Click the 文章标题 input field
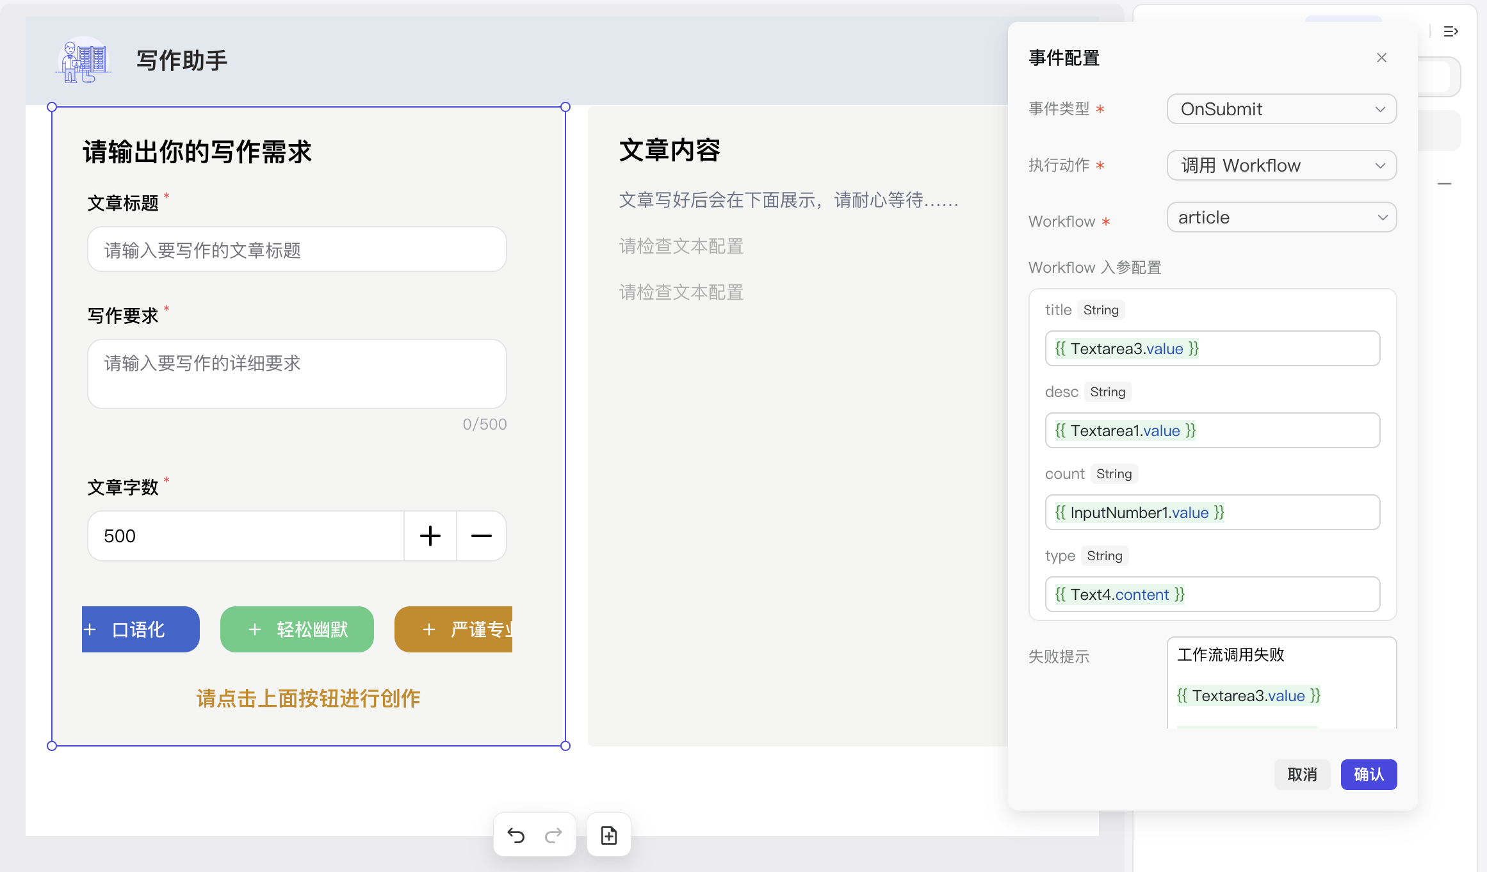The height and width of the screenshot is (872, 1487). [x=297, y=250]
